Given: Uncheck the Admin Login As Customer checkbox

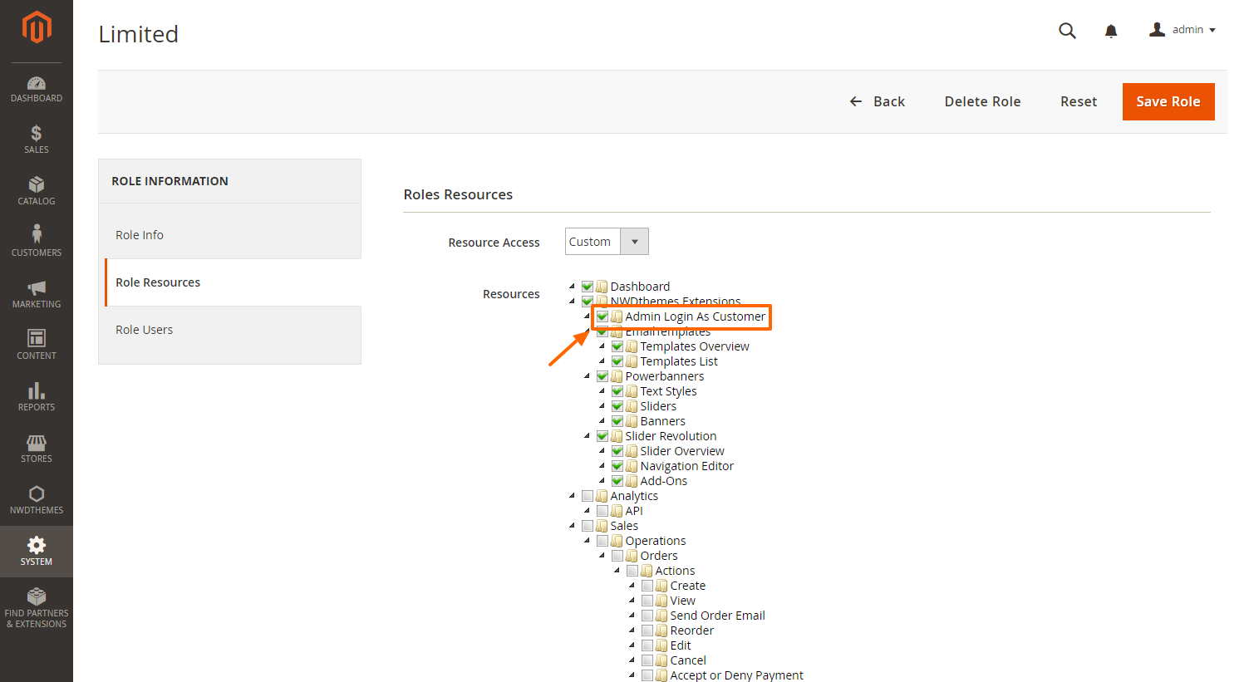Looking at the screenshot, I should (602, 316).
